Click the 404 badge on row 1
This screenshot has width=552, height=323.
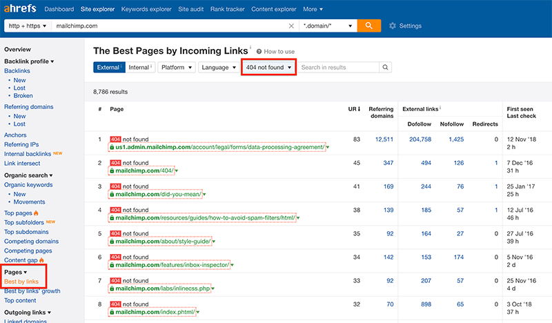115,139
